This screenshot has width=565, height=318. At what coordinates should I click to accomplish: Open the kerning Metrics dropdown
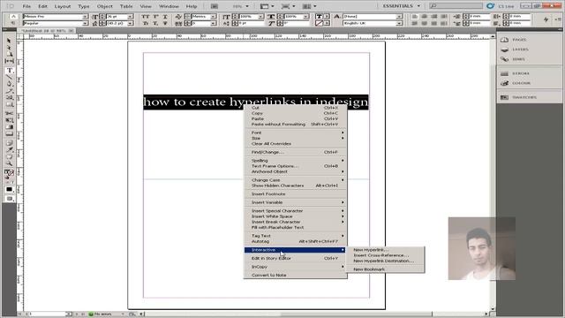point(214,17)
